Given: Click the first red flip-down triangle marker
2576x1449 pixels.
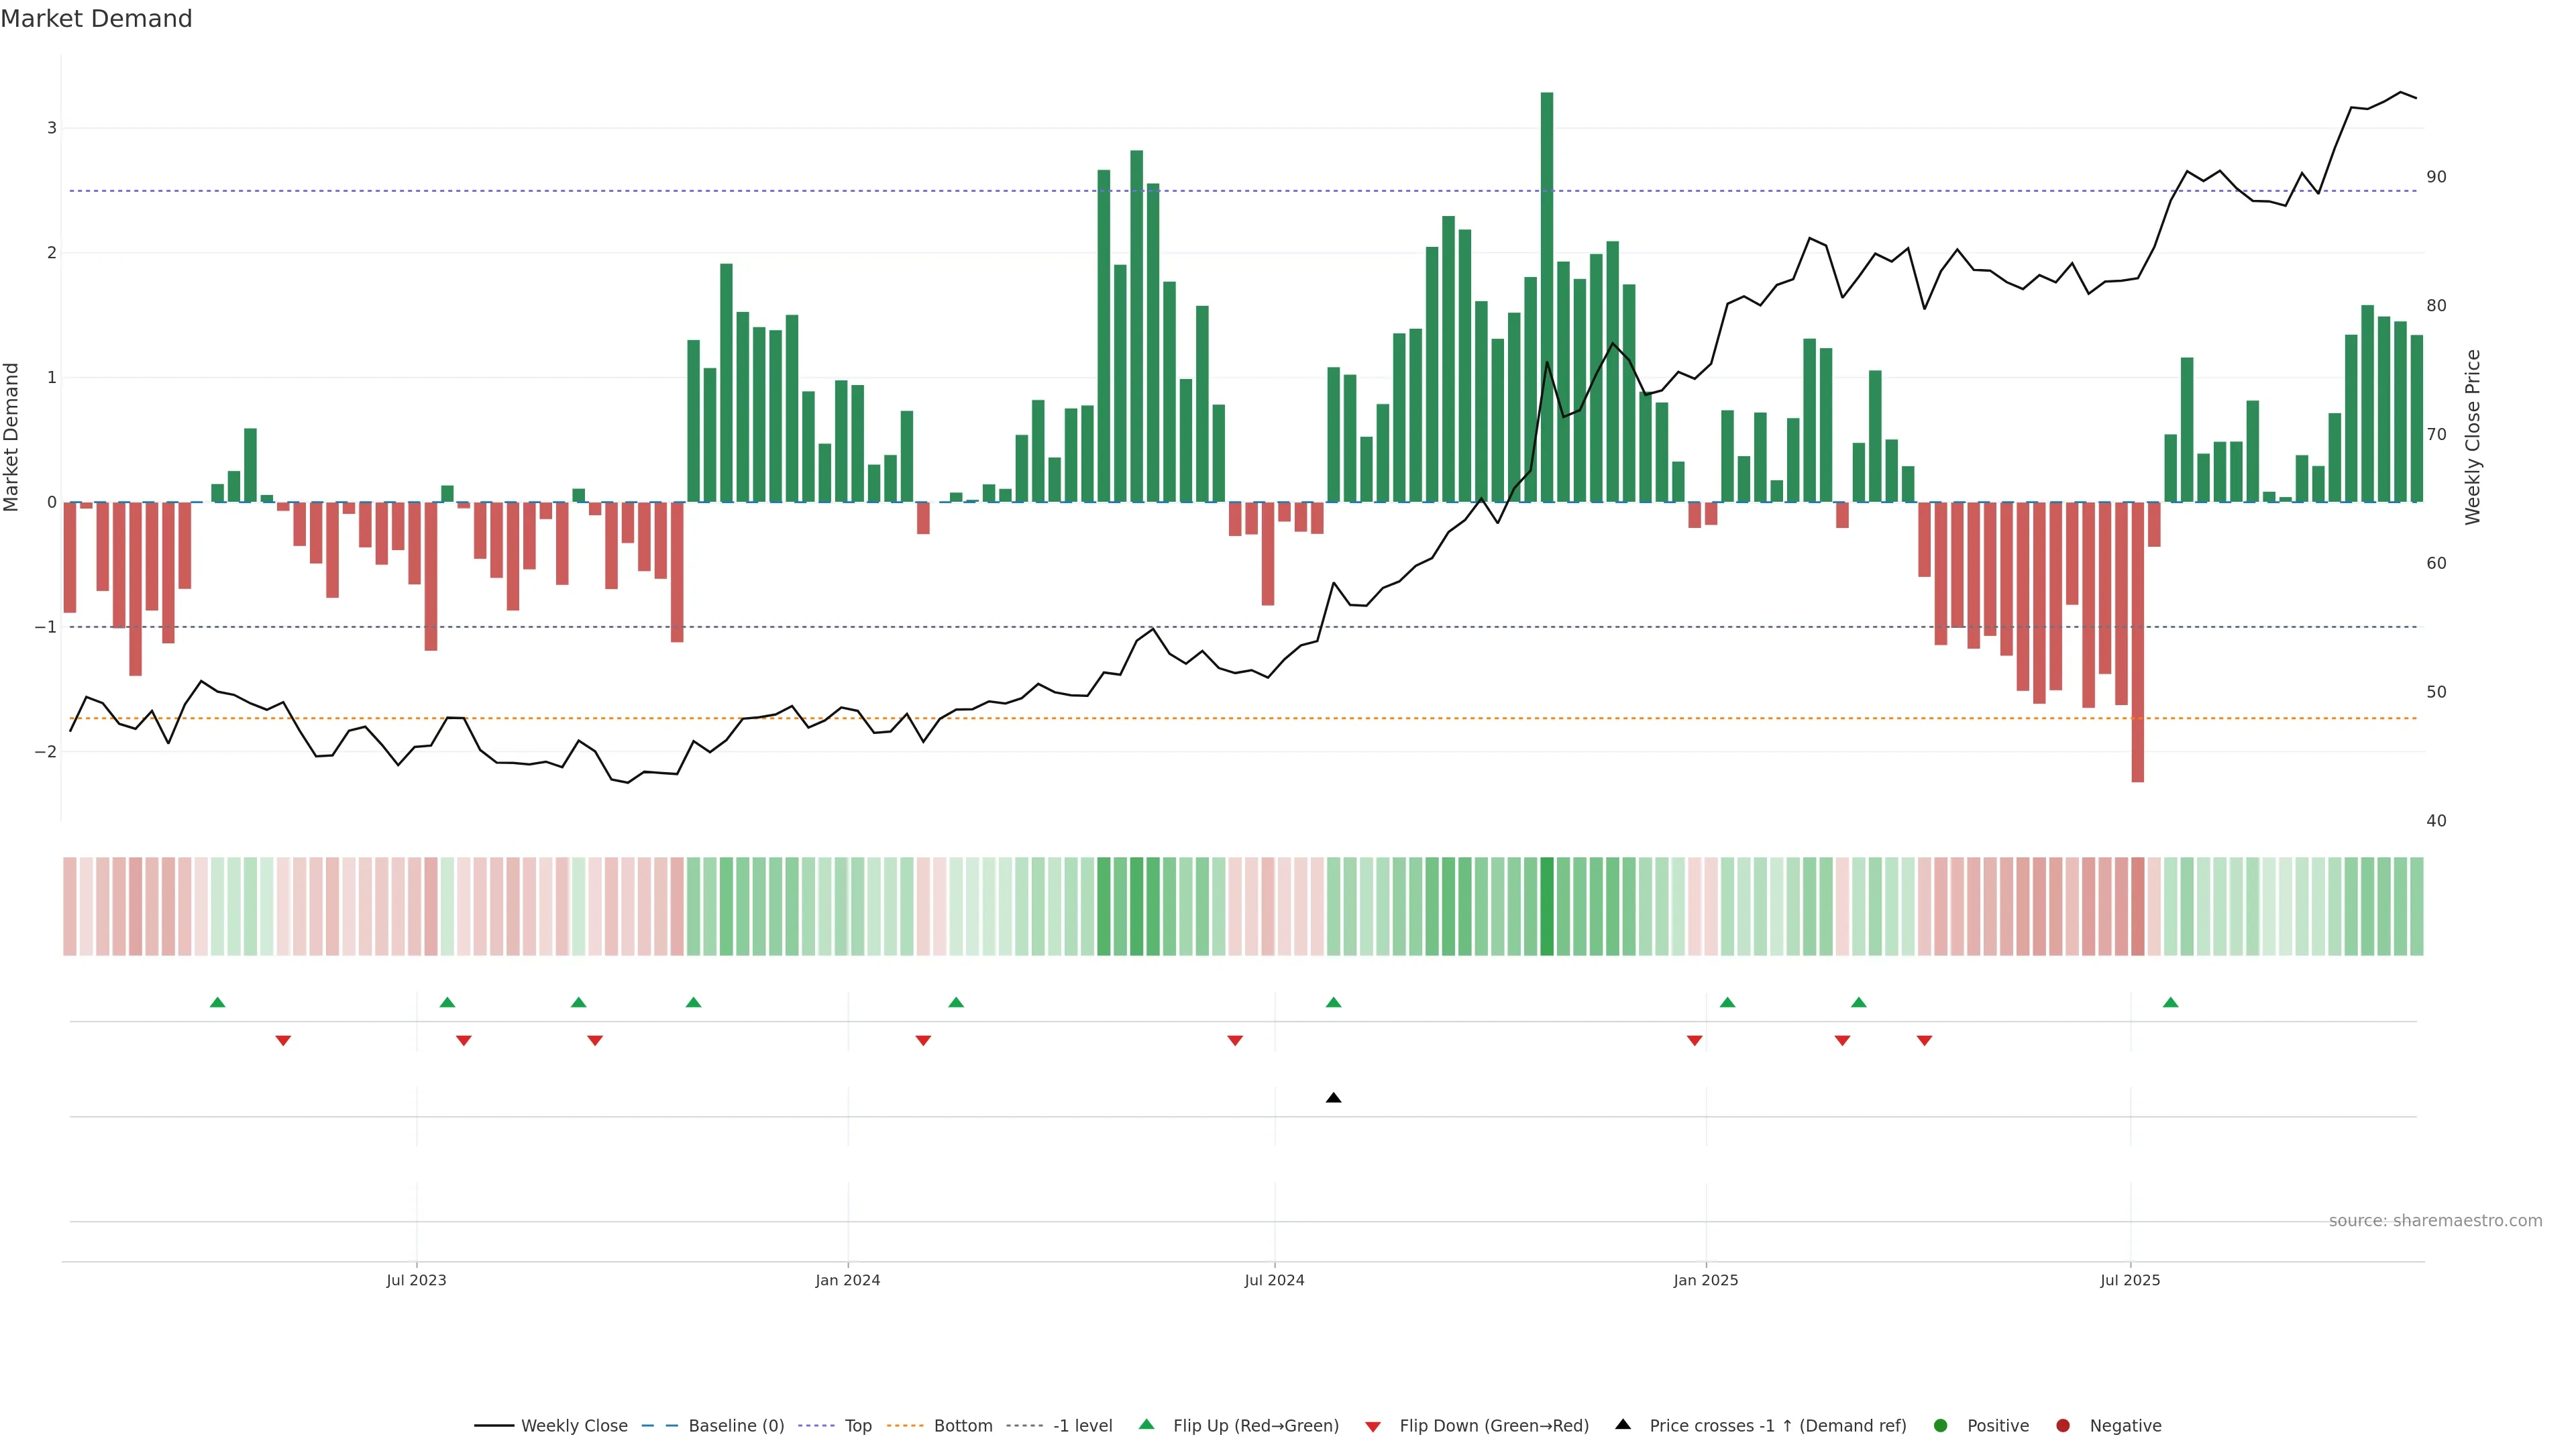Looking at the screenshot, I should (x=283, y=1040).
